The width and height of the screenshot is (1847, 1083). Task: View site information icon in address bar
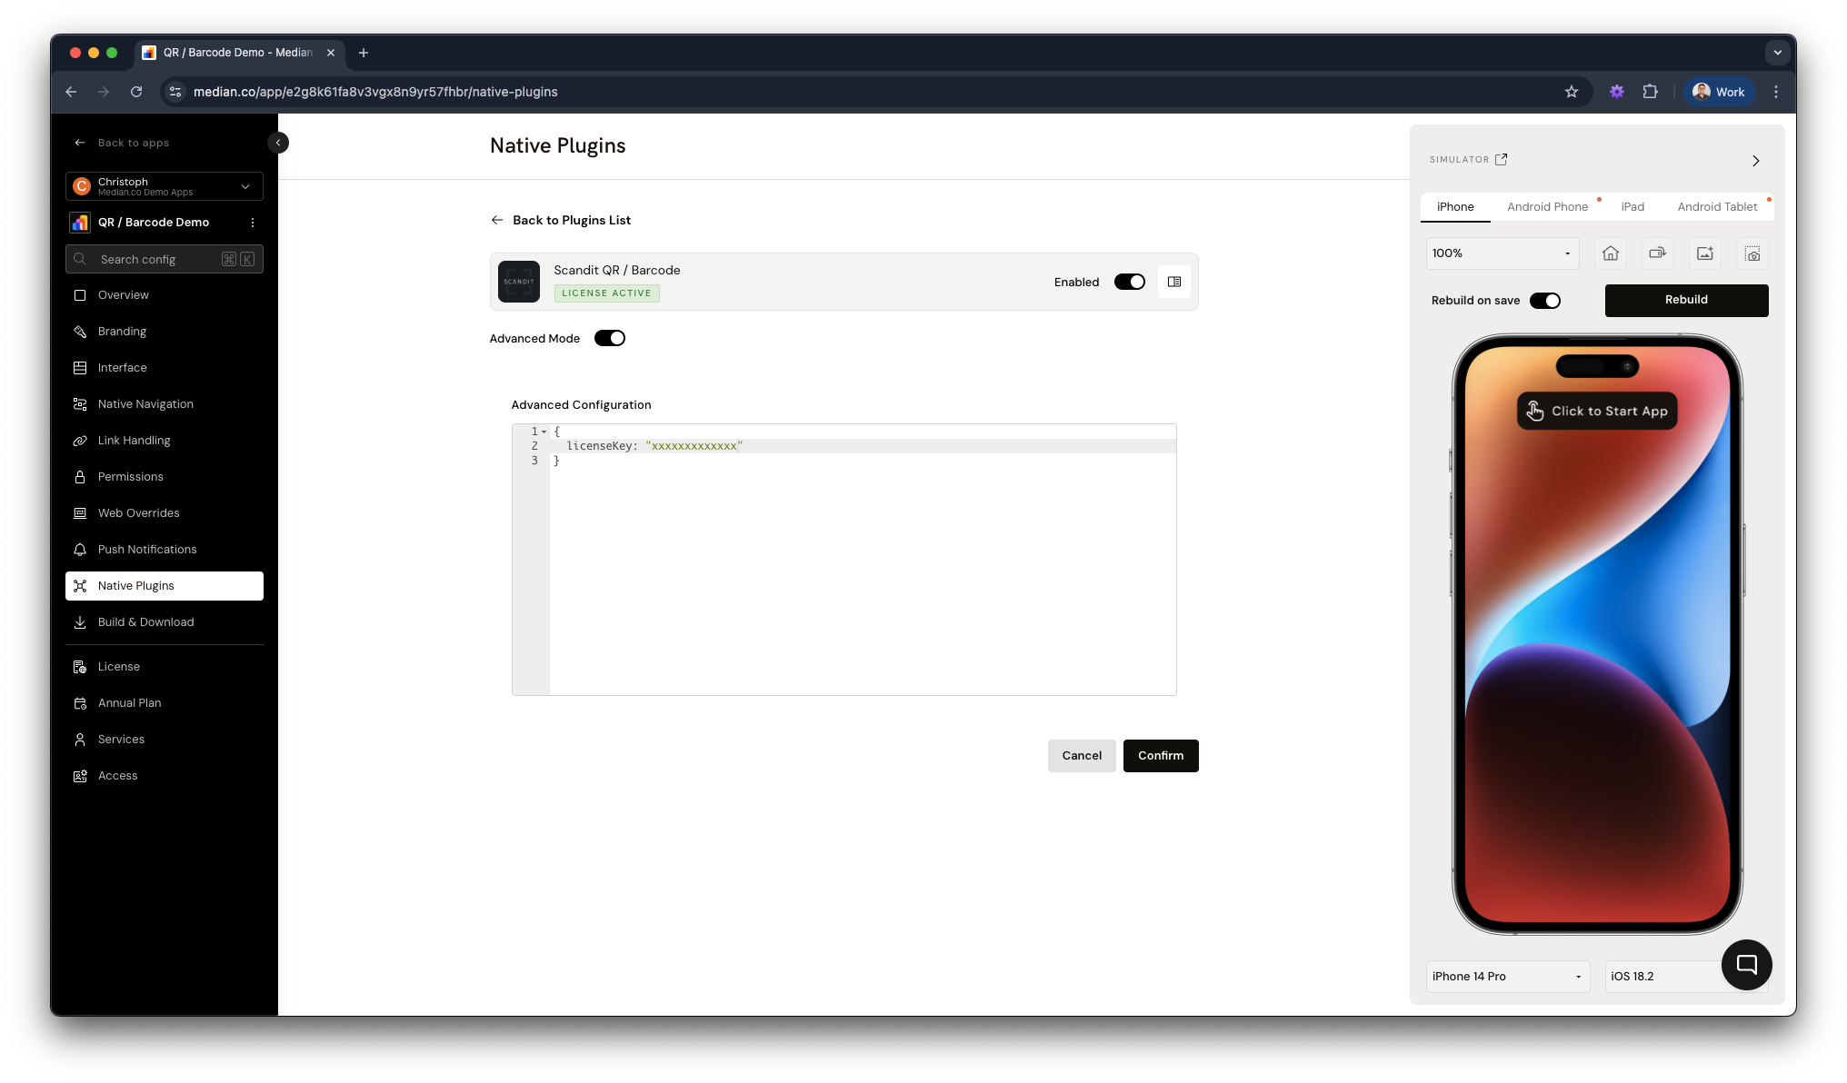tap(175, 92)
